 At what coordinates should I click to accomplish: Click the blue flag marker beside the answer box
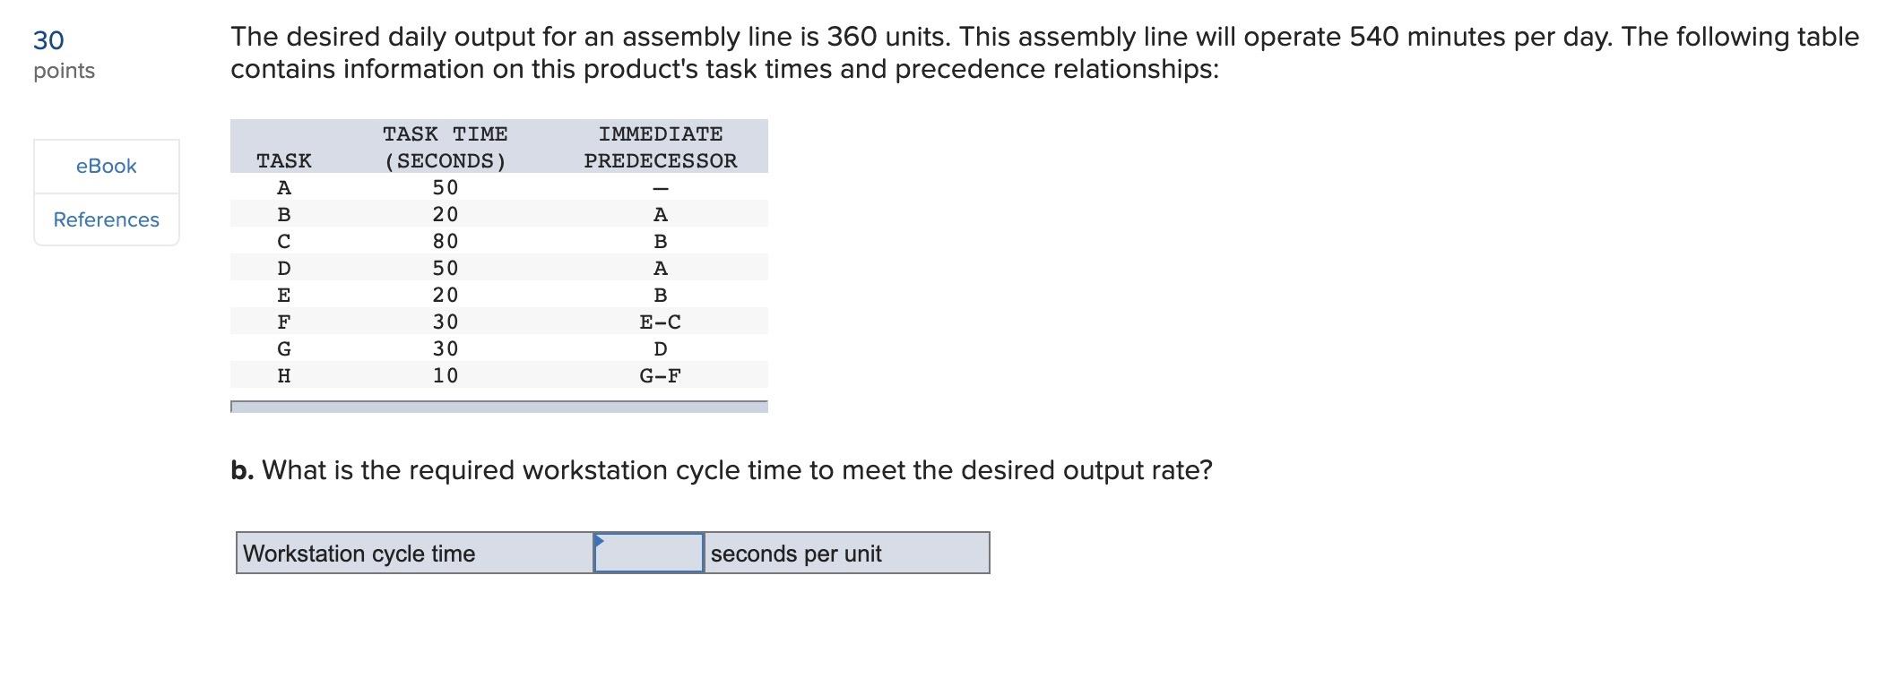point(600,539)
